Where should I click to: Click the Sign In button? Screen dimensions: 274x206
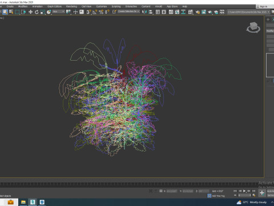pos(263,6)
